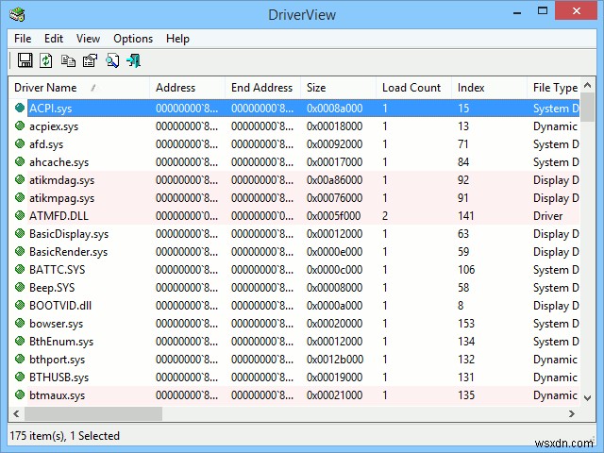The width and height of the screenshot is (604, 453).
Task: Click the vertical scrollbar up arrow
Action: coord(587,85)
